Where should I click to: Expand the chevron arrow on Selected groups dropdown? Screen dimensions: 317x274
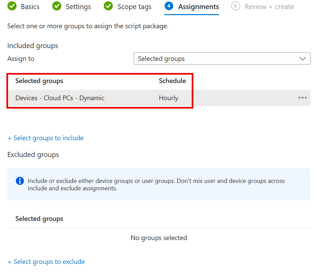(x=303, y=58)
